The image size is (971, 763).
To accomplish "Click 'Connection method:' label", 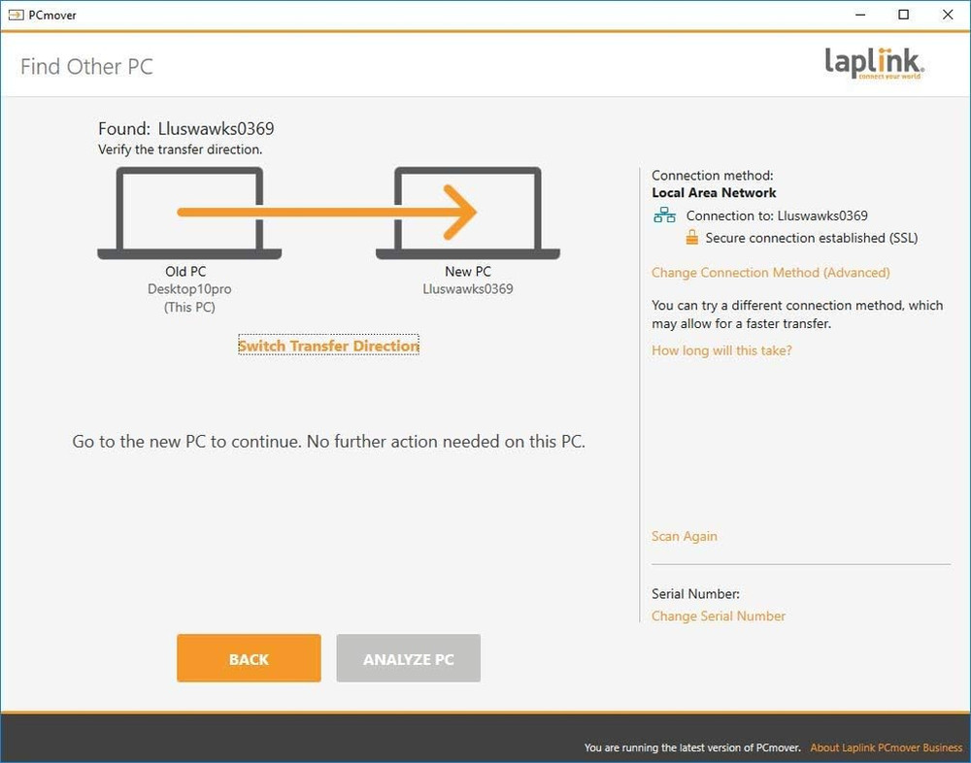I will coord(712,176).
